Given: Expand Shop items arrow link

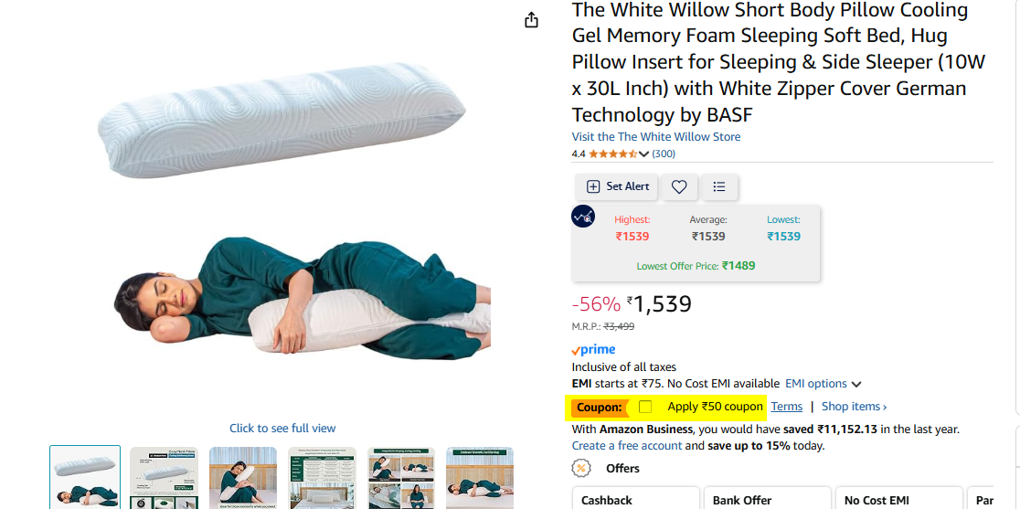Looking at the screenshot, I should pyautogui.click(x=855, y=407).
